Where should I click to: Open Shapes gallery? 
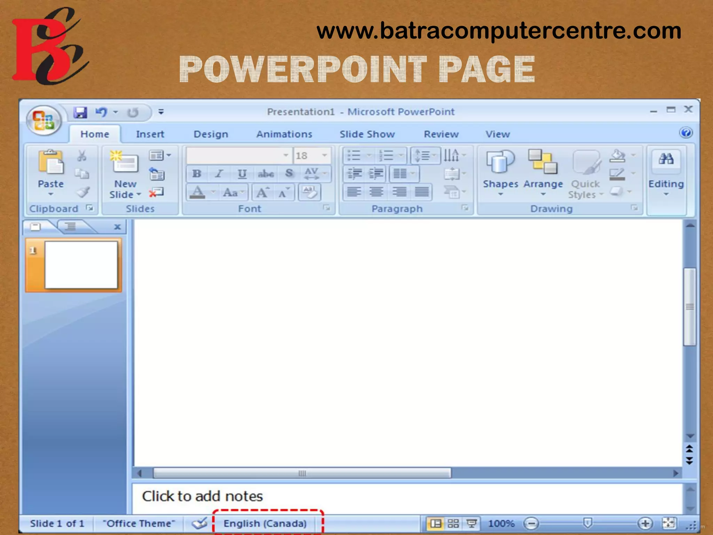tap(500, 173)
